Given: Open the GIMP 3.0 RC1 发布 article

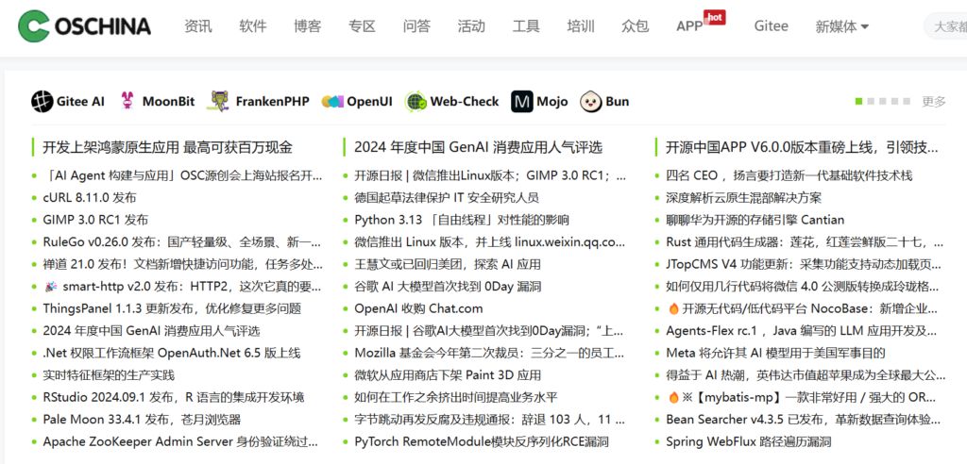Looking at the screenshot, I should (x=95, y=220).
